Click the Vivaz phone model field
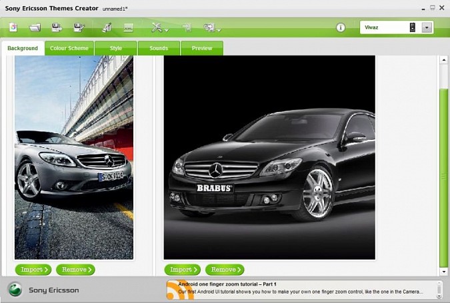 click(397, 27)
